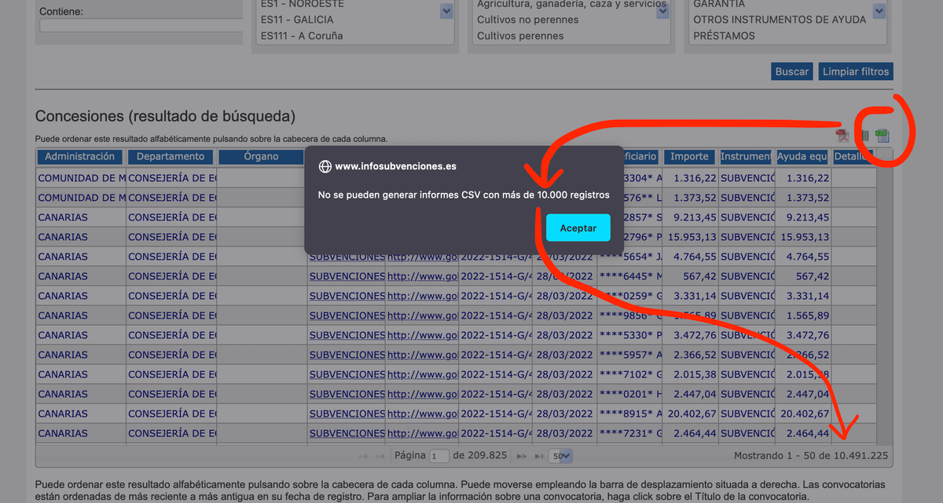Sort by Departamento column header
Image resolution: width=943 pixels, height=503 pixels.
tap(171, 156)
